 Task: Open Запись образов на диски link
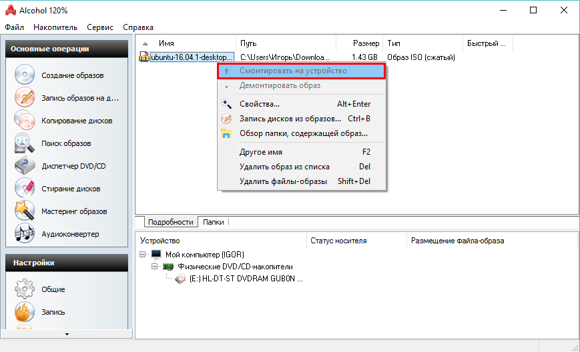click(80, 98)
